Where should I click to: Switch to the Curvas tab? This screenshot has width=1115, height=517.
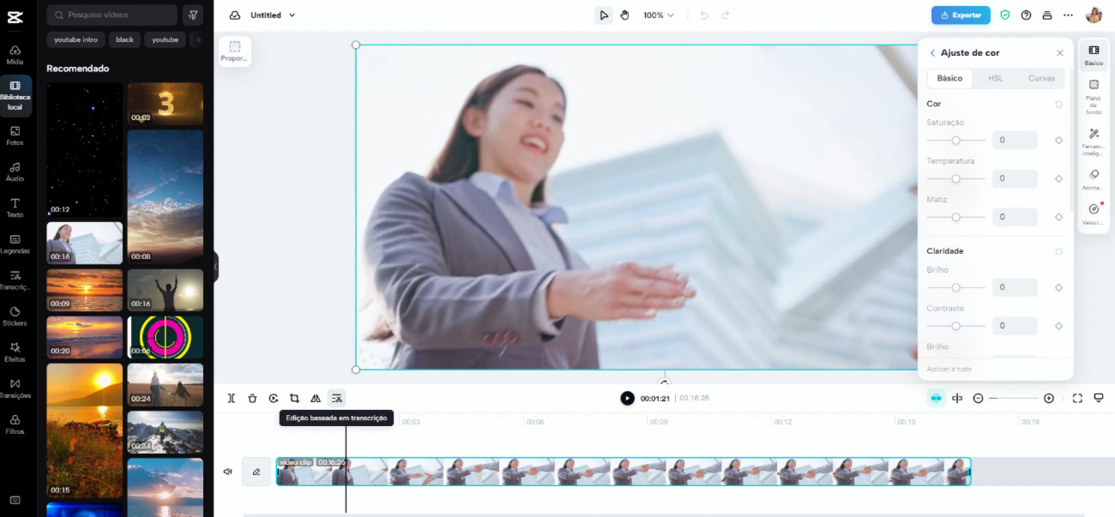(x=1041, y=79)
